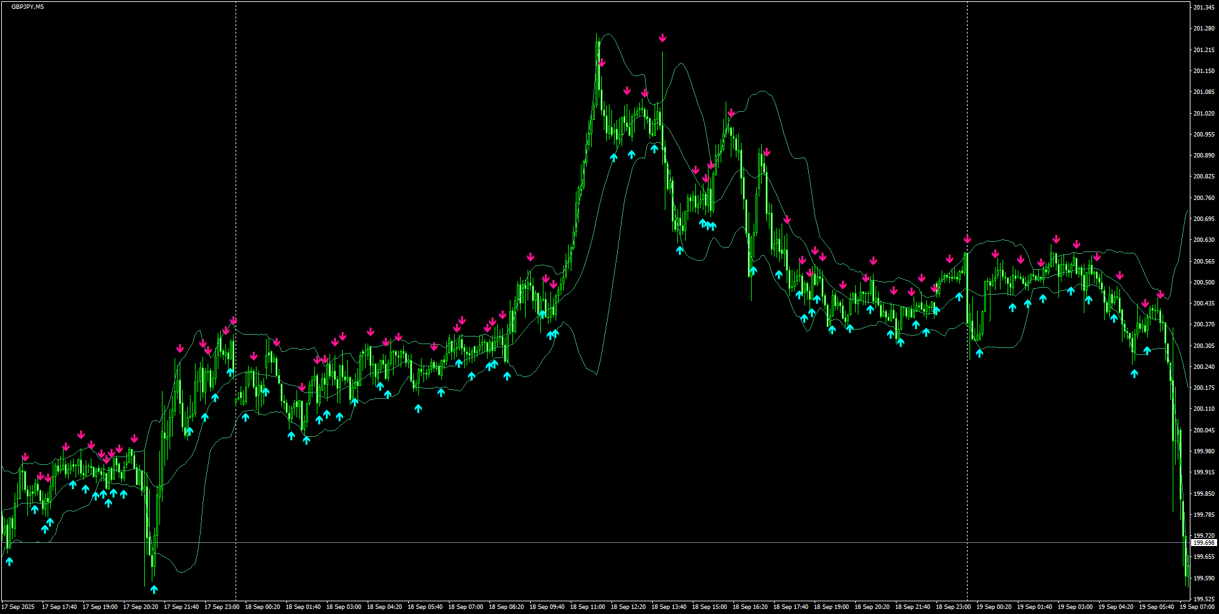
Task: Click the 200.955 price axis label
Action: coord(1204,135)
